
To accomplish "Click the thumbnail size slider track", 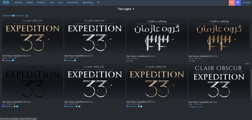I will (13, 16).
